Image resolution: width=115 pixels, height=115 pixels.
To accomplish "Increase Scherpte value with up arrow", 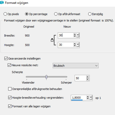I will [x=88, y=77].
